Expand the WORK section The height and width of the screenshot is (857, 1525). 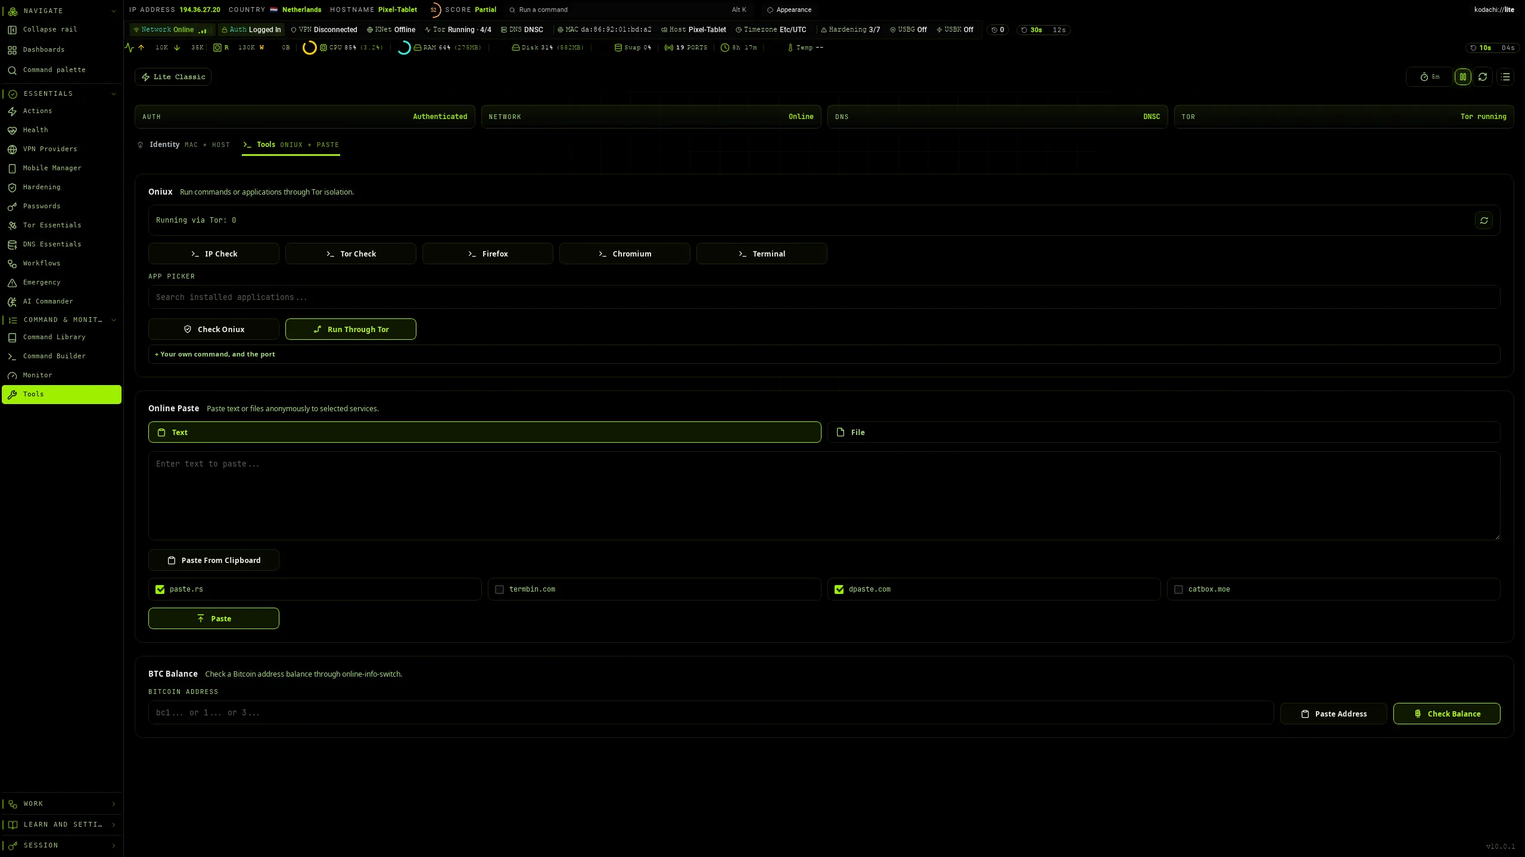(61, 803)
